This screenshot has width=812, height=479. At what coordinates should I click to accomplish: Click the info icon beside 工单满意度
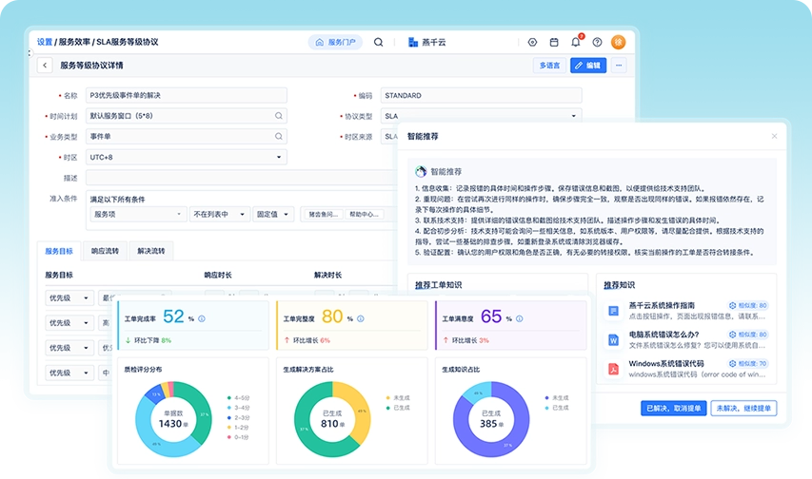tap(520, 318)
